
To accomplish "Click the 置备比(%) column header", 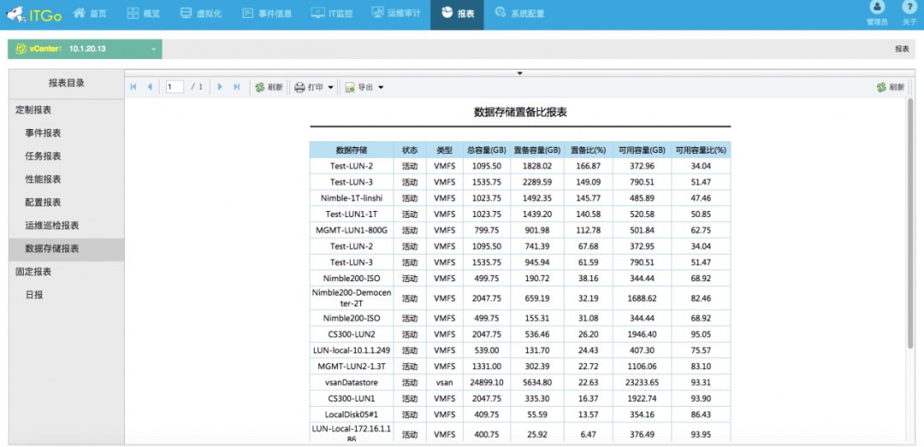I will 588,150.
